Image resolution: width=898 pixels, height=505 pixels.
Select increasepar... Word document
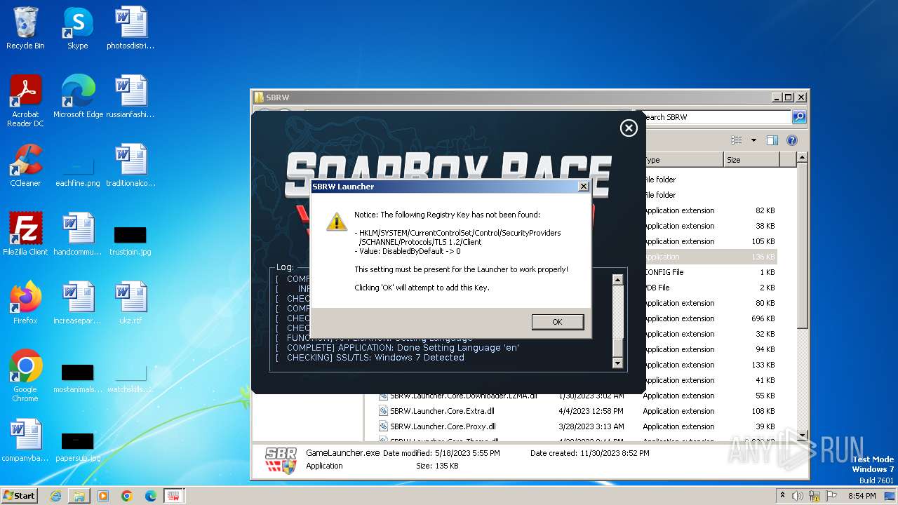point(78,303)
